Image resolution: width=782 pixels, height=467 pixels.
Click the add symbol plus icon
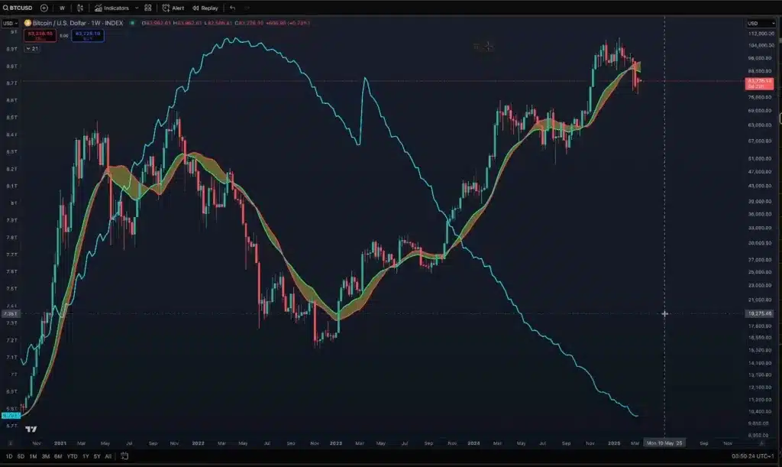click(44, 8)
